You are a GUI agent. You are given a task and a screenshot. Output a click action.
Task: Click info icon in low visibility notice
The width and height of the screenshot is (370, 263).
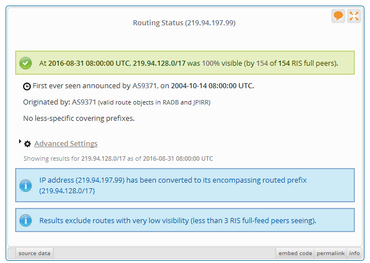pyautogui.click(x=26, y=220)
